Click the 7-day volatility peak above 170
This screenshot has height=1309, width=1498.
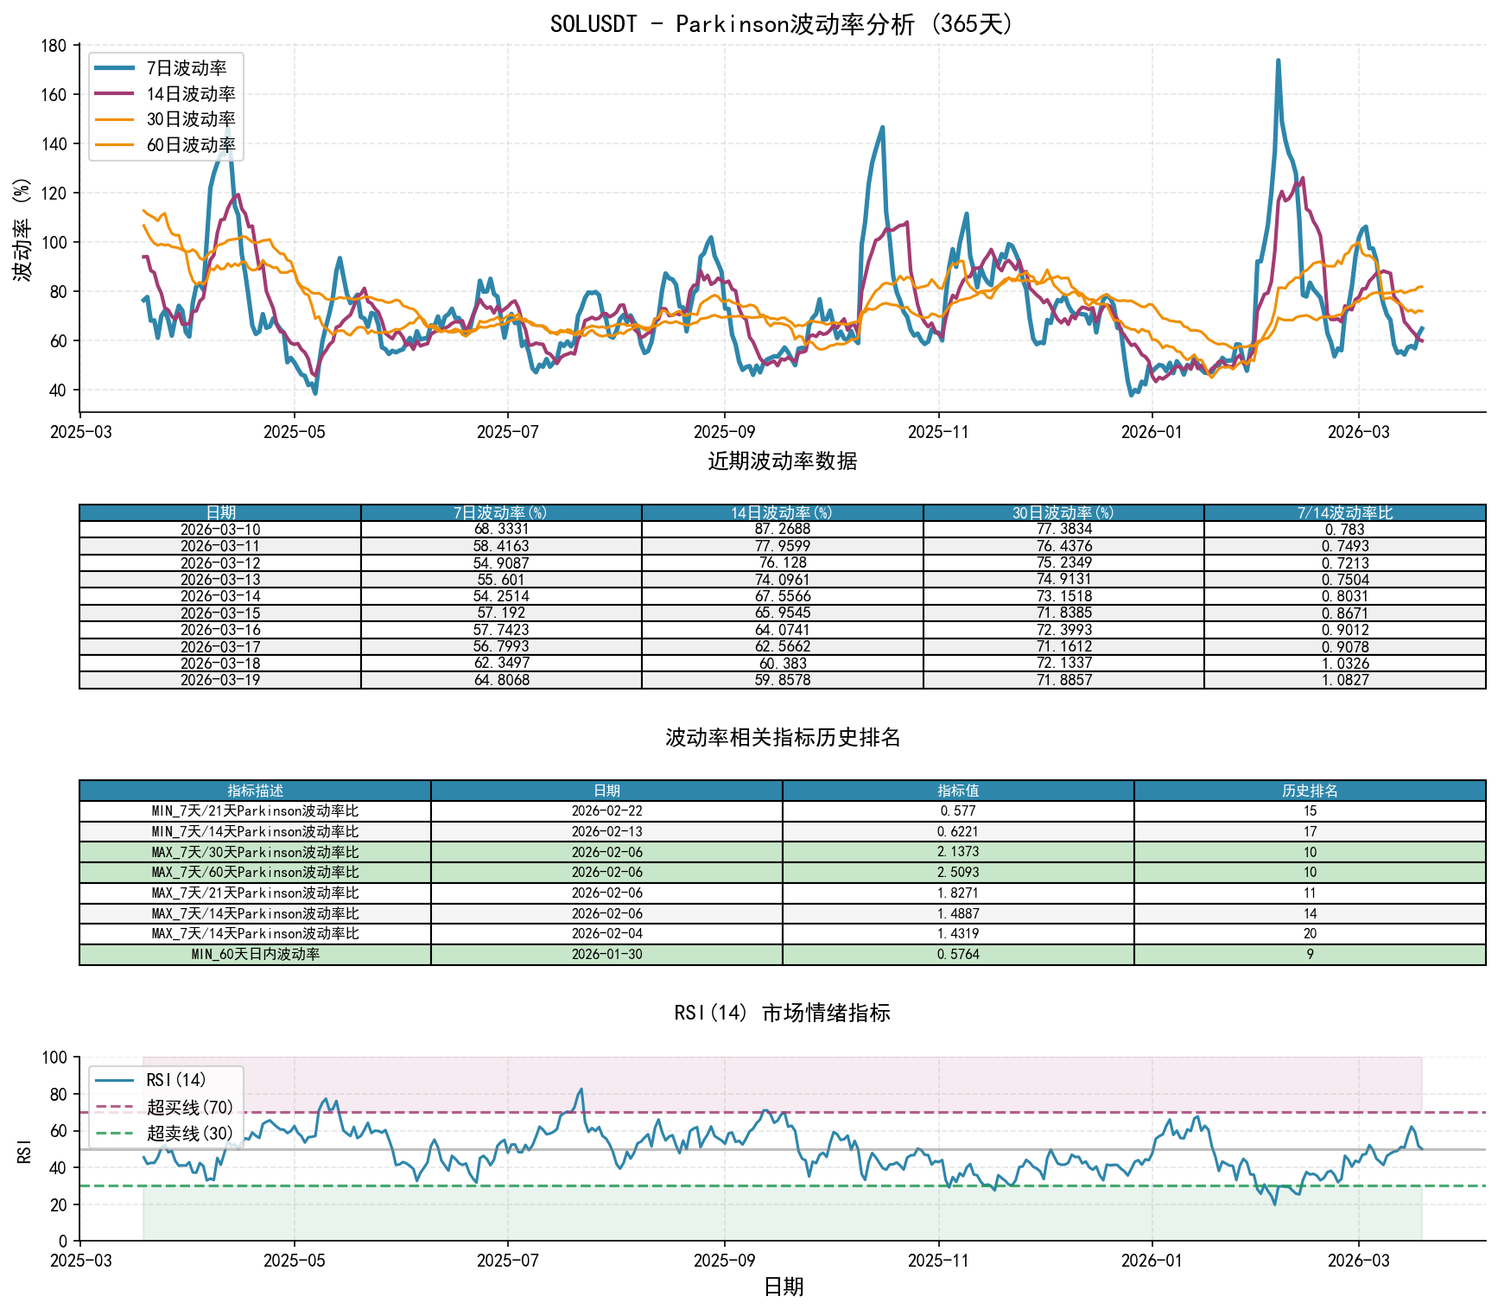[x=1278, y=61]
